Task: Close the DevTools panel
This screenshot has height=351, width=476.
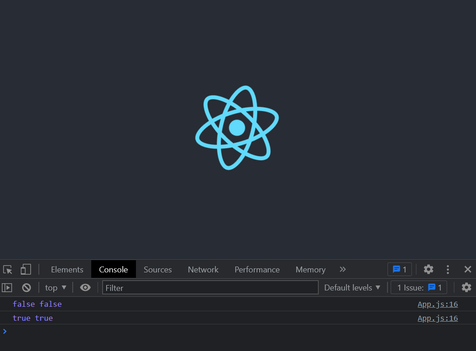Action: pos(467,269)
